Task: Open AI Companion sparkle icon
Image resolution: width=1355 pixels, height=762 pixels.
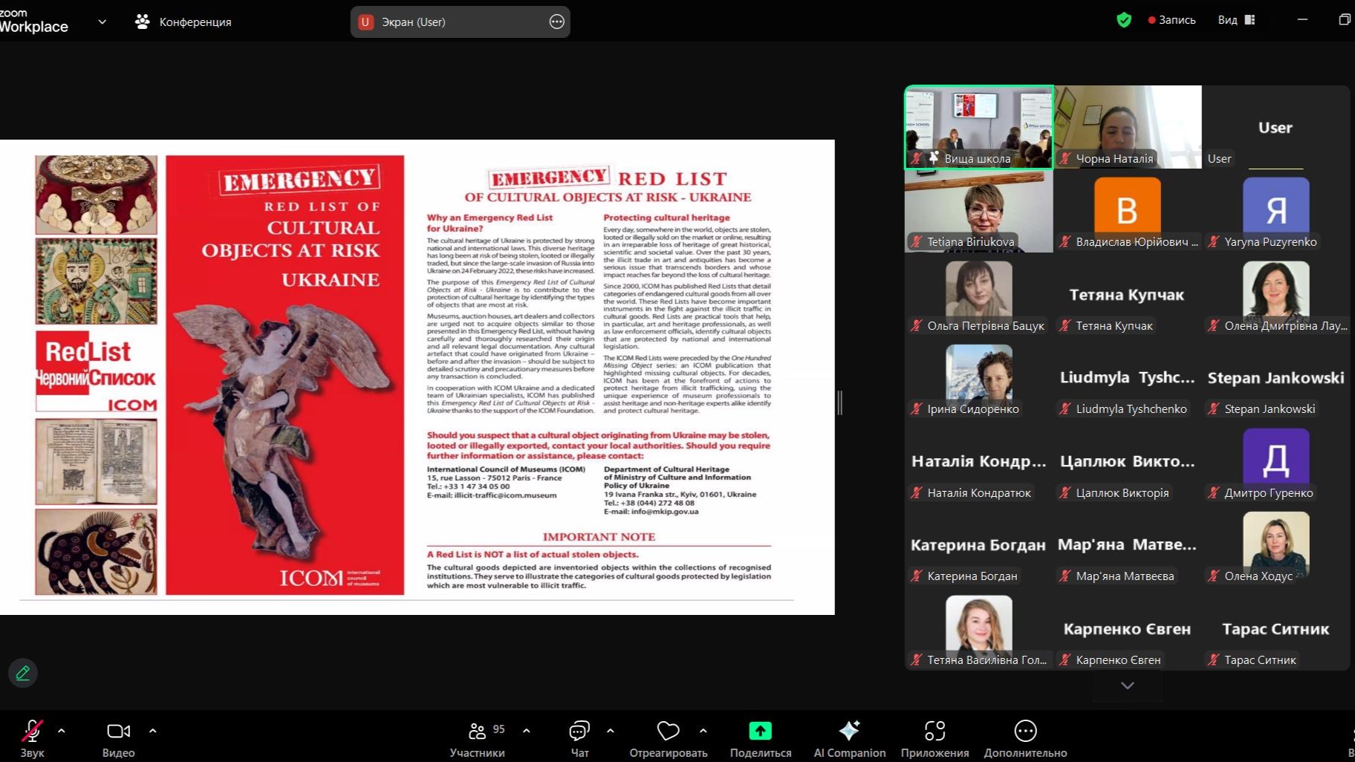Action: pos(849,732)
